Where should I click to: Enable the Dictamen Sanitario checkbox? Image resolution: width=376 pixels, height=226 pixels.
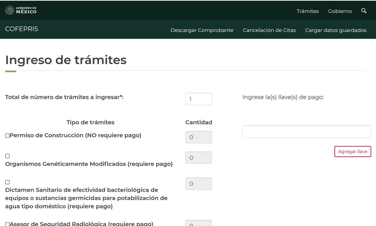tap(7, 182)
